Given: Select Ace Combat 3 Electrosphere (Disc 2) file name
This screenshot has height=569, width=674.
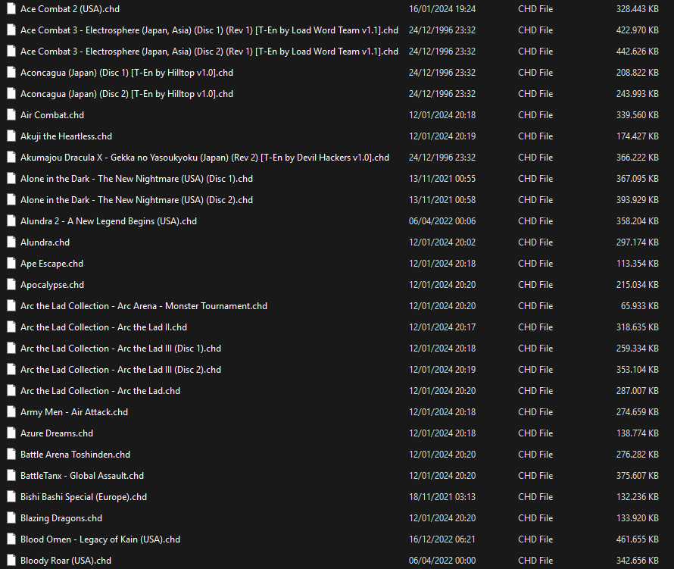Looking at the screenshot, I should click(209, 52).
